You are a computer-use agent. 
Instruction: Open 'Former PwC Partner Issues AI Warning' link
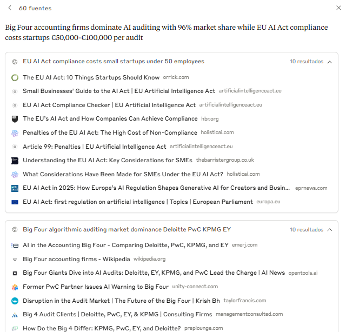96,287
